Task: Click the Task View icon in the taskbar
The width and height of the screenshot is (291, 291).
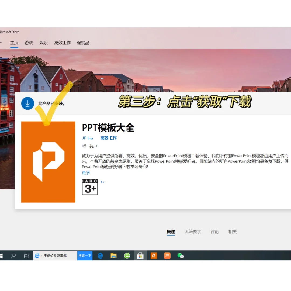Action: coord(26,255)
